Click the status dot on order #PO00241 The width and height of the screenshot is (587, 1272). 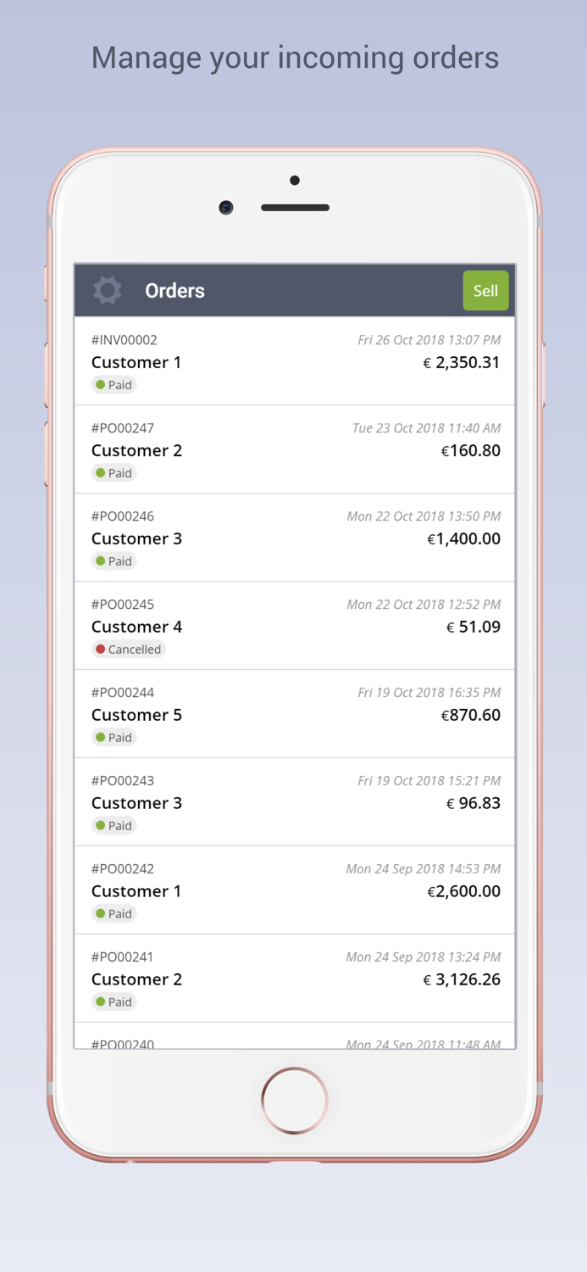(99, 1001)
